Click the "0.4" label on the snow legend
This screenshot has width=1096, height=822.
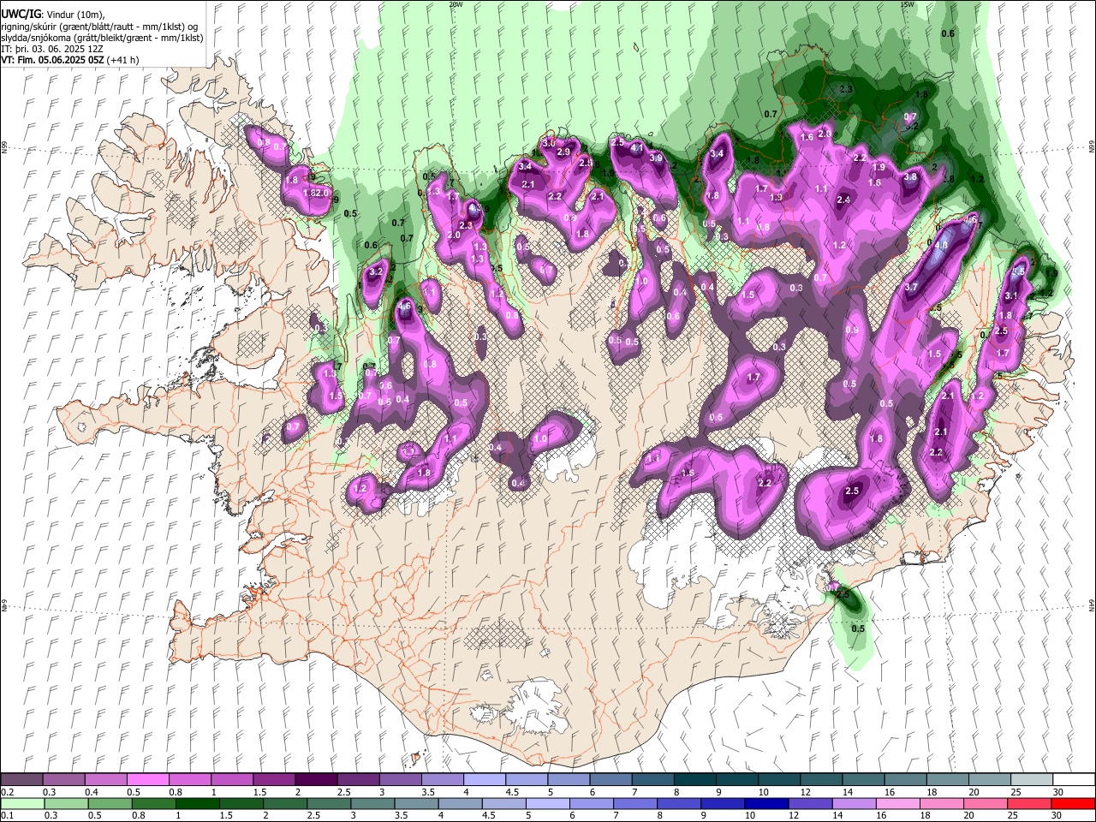tap(92, 792)
